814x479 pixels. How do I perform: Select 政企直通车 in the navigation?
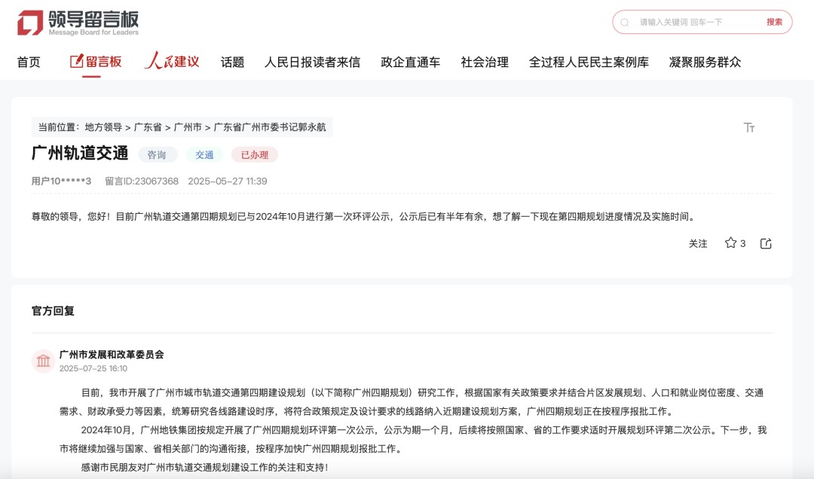(408, 62)
